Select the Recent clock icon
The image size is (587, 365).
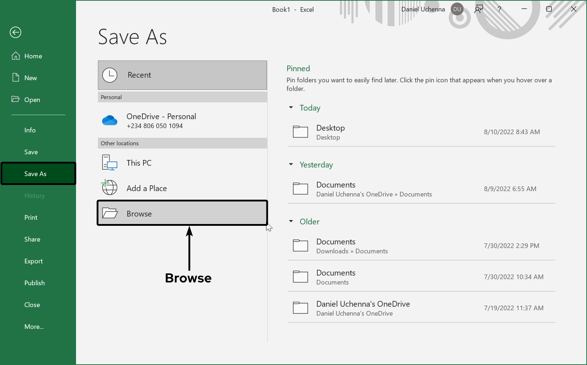tap(110, 75)
